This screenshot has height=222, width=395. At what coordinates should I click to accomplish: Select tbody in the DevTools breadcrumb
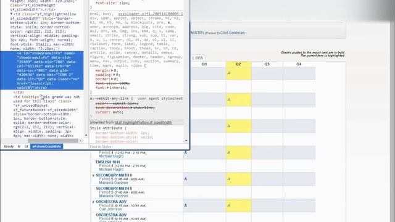click(9, 147)
